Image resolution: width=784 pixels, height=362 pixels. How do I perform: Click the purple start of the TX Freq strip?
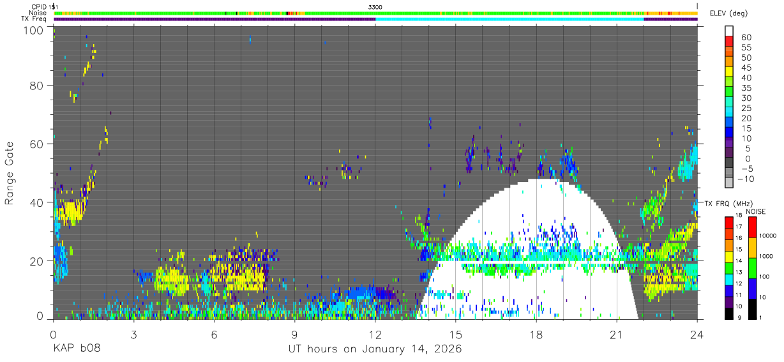[215, 19]
